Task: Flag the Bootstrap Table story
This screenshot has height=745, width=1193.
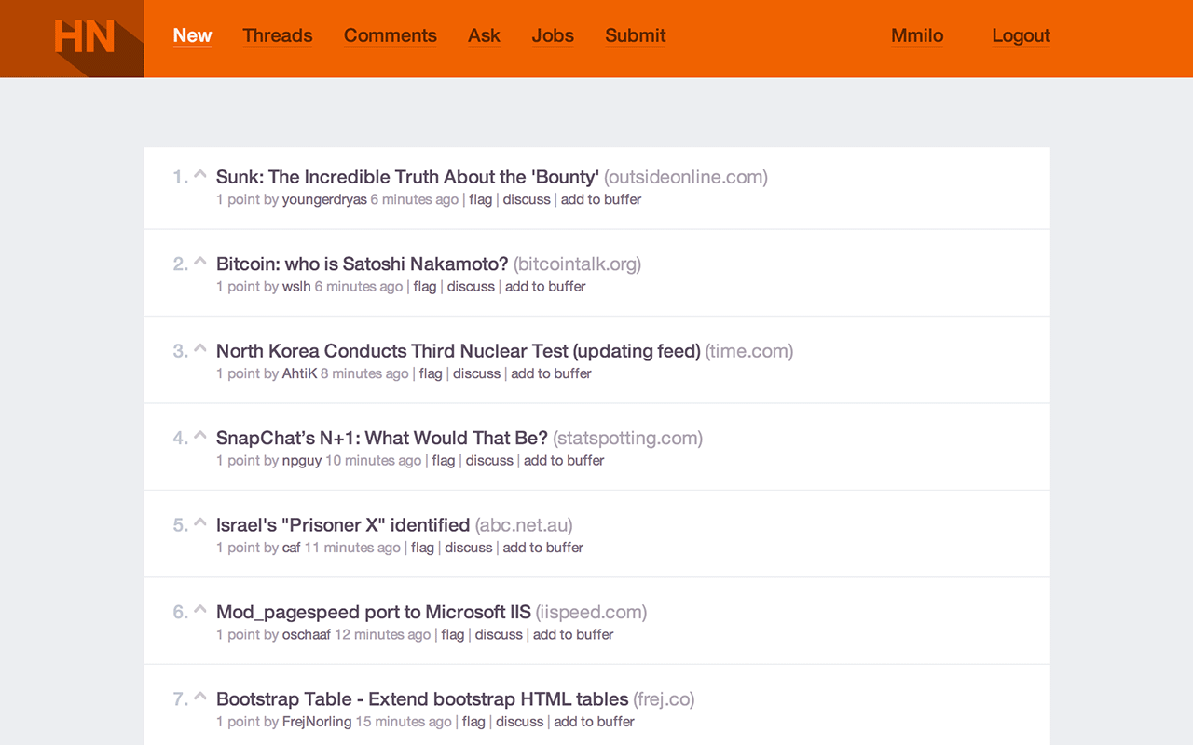Action: pyautogui.click(x=473, y=722)
